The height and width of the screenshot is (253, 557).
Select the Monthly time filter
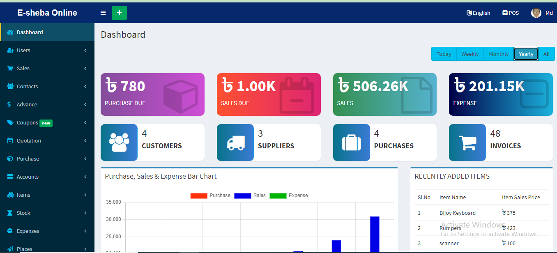click(x=499, y=54)
